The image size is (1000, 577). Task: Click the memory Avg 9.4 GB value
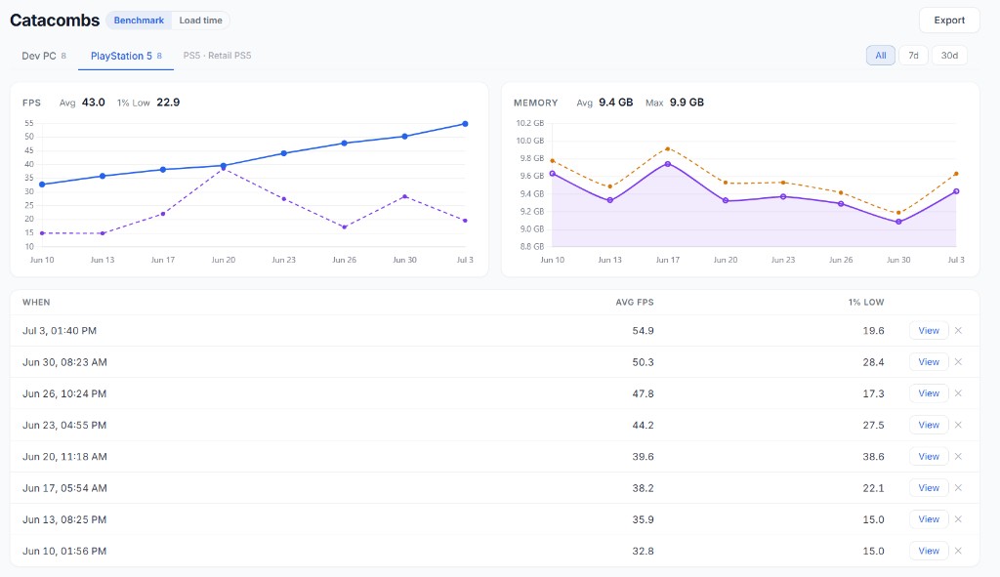[616, 102]
